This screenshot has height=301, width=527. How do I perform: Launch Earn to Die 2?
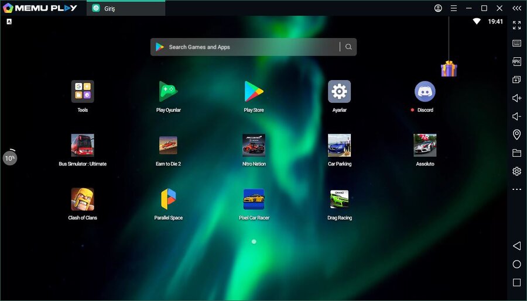click(x=168, y=146)
